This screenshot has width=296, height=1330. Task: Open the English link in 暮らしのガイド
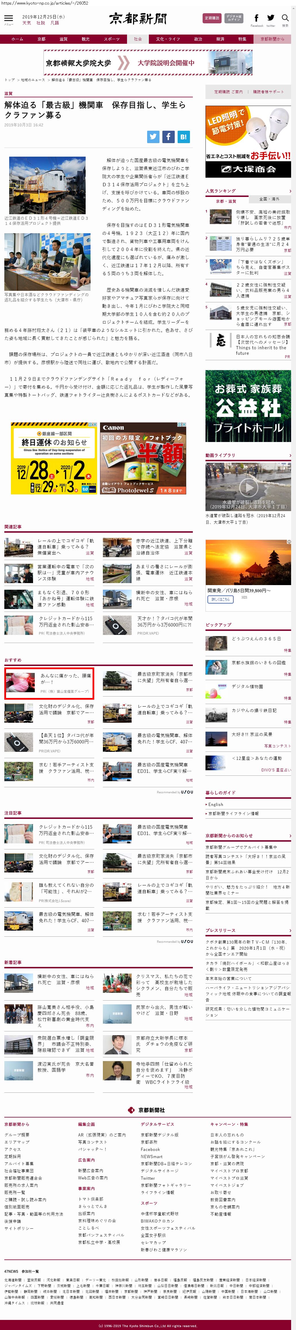point(216,805)
